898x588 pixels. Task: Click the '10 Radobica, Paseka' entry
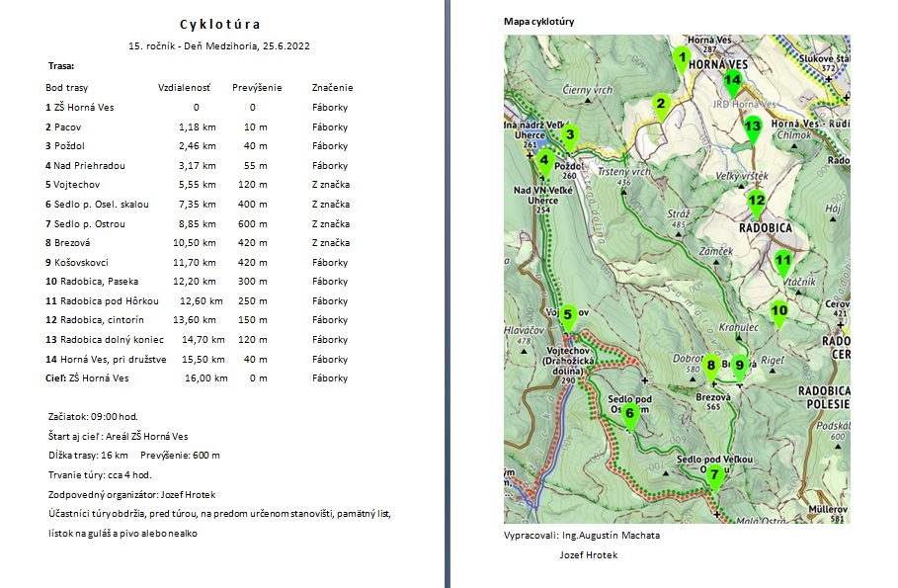point(92,282)
